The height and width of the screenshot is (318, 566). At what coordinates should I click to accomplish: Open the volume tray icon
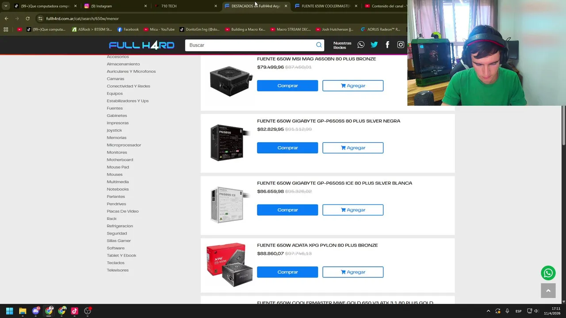pyautogui.click(x=536, y=311)
